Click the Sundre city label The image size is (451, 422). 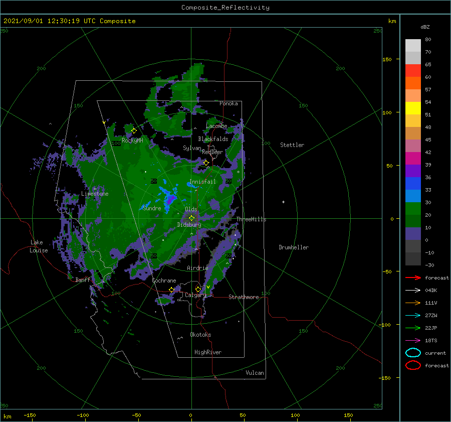click(152, 208)
